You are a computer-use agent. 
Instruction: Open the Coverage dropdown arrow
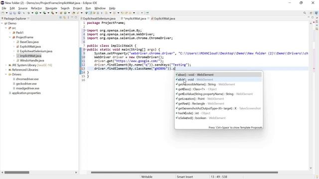pos(48,13)
